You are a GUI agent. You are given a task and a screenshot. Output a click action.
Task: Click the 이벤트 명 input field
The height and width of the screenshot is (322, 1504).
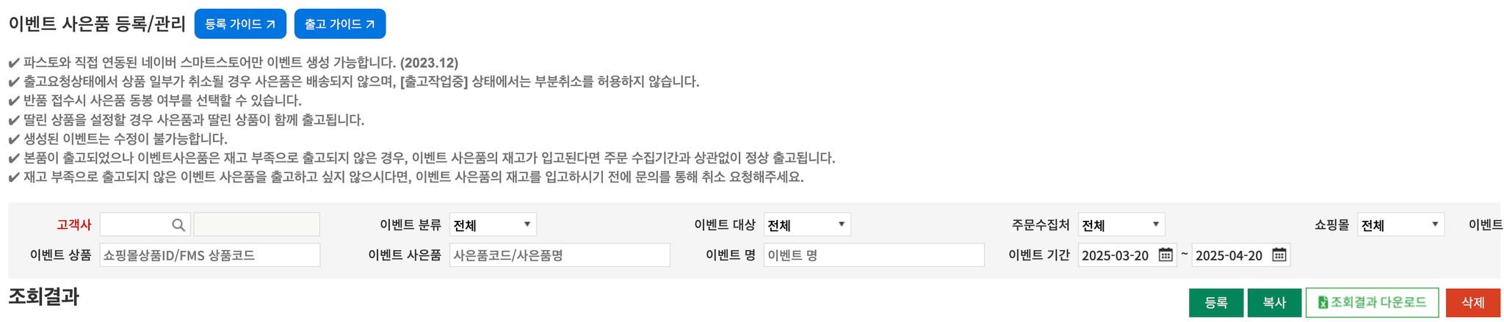[874, 255]
